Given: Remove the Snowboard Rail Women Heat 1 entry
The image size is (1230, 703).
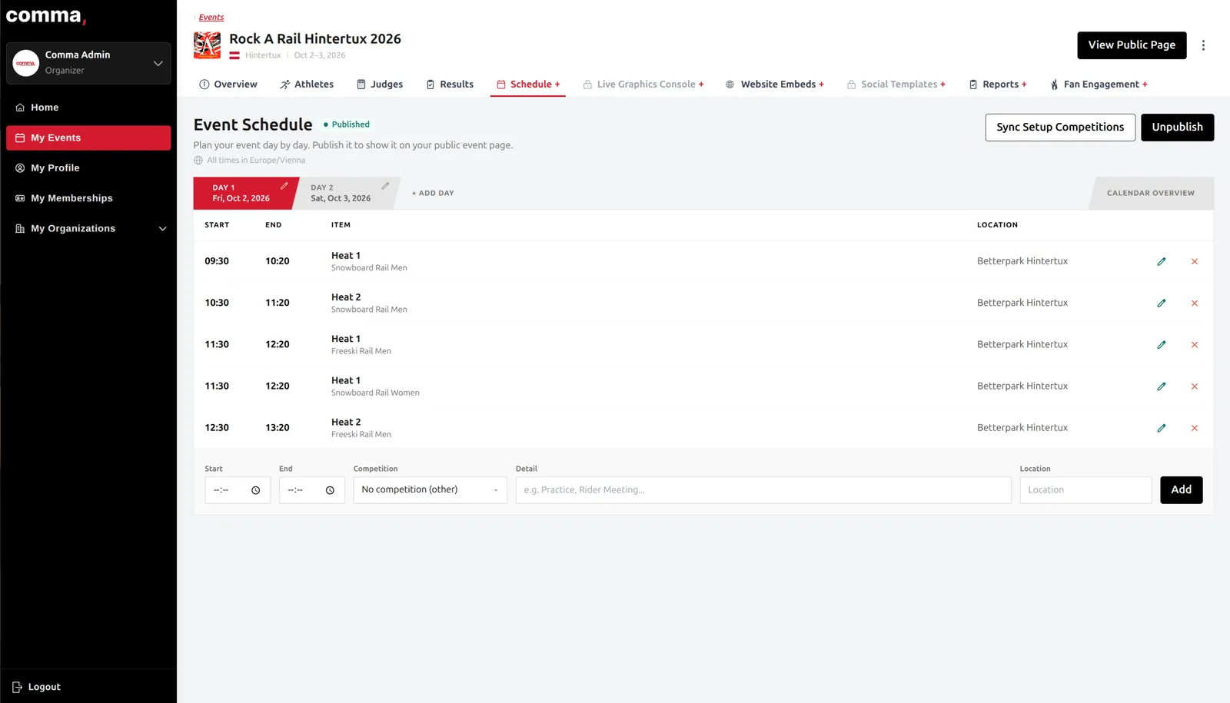Looking at the screenshot, I should [x=1195, y=386].
